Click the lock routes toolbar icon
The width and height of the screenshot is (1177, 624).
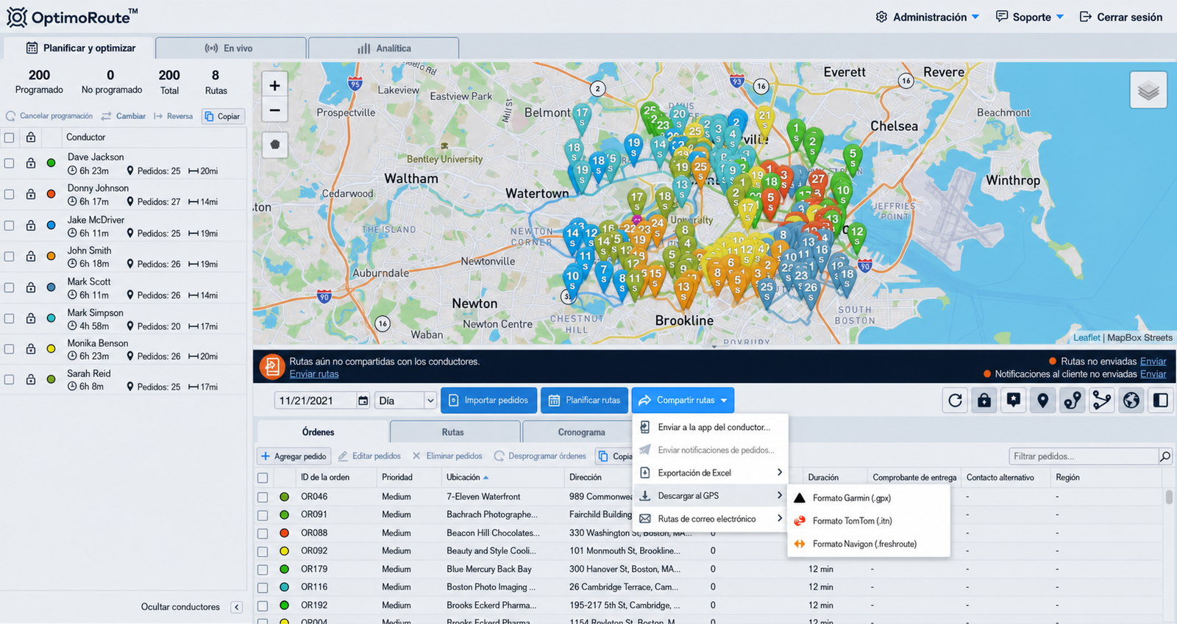984,401
